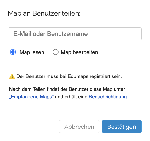The image size is (150, 141).
Task: Click the blue Bestätigen button
Action: (x=122, y=127)
